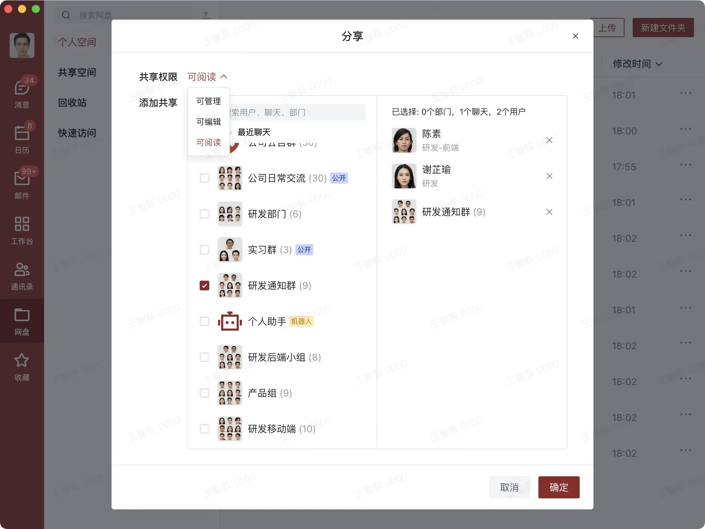Uncheck the 研发通知群 checkbox
The image size is (705, 529).
coord(204,286)
